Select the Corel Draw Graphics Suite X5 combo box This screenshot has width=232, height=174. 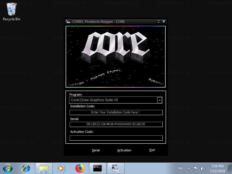116,100
